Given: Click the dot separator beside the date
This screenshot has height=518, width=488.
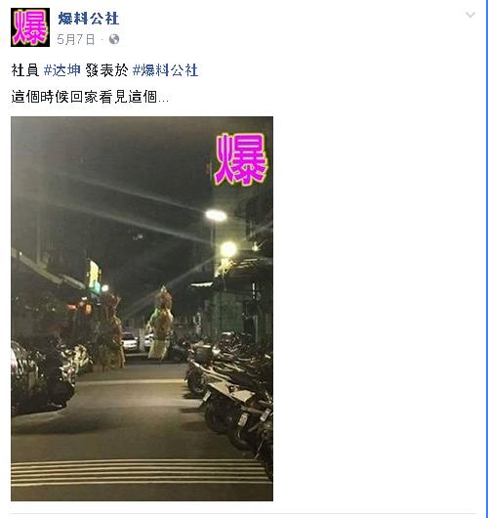Looking at the screenshot, I should click(102, 40).
